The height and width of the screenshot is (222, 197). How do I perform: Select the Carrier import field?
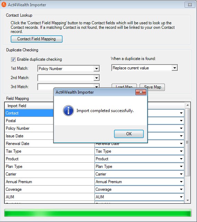(49, 174)
